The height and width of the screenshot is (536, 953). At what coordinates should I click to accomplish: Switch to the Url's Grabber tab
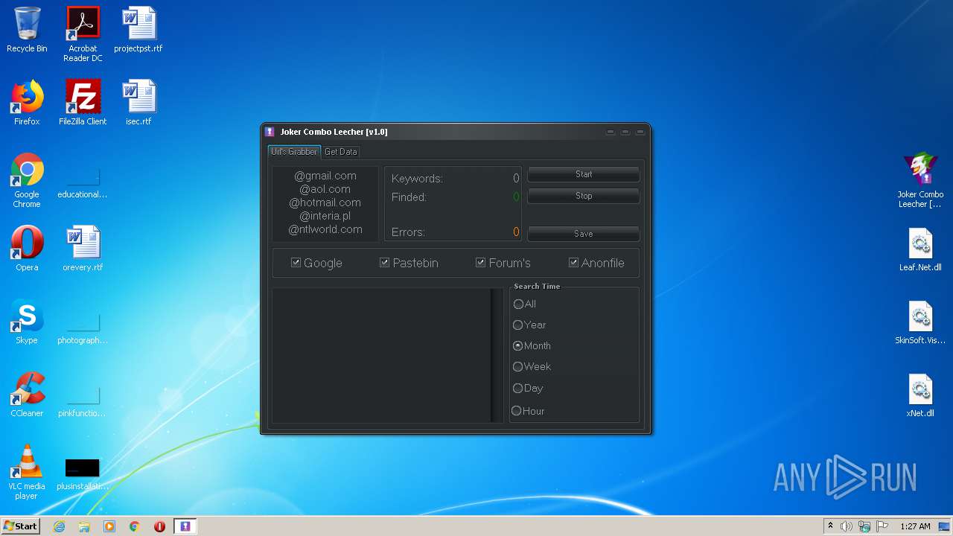[294, 152]
